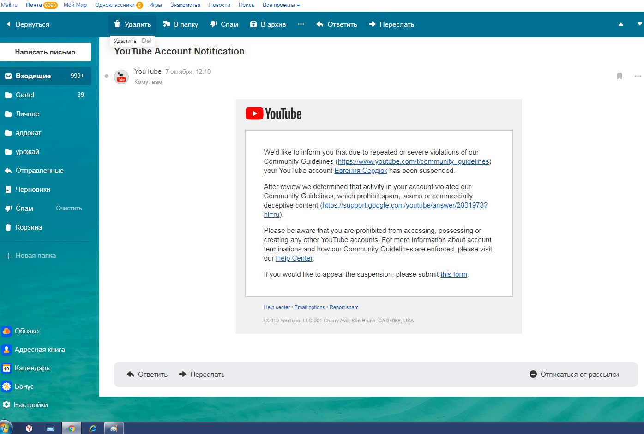Open 'Одноклассники' in the top bar

point(115,5)
